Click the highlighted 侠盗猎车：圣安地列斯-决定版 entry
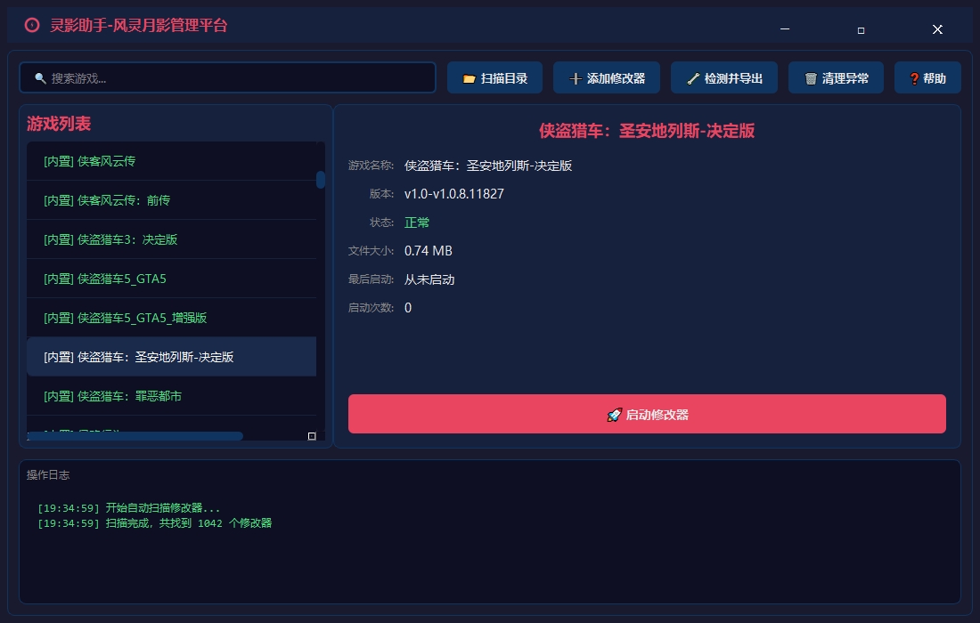The width and height of the screenshot is (980, 623). 138,357
